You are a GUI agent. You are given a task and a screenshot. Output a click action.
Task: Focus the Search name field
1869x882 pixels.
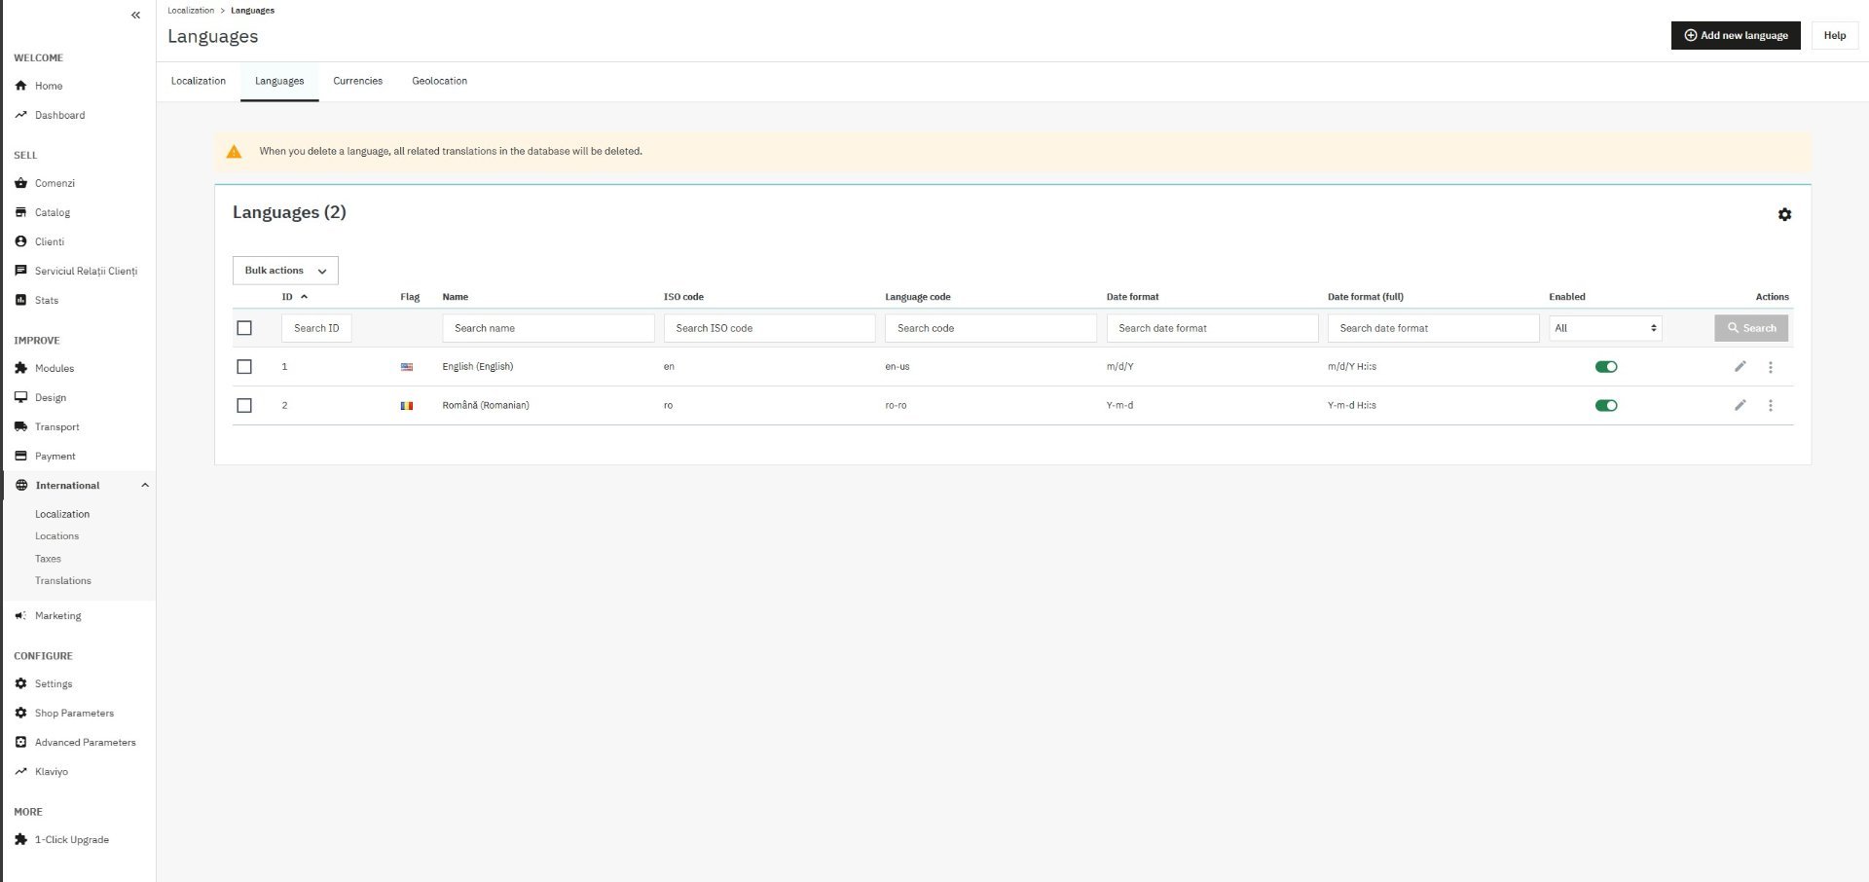(x=548, y=328)
